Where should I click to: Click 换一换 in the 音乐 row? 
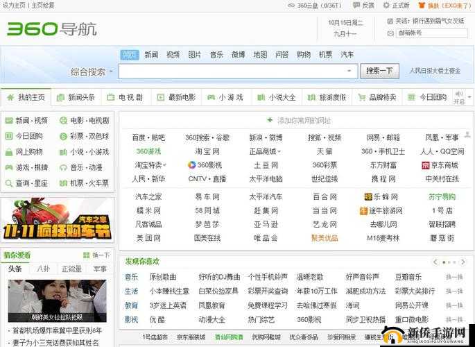coord(454,277)
